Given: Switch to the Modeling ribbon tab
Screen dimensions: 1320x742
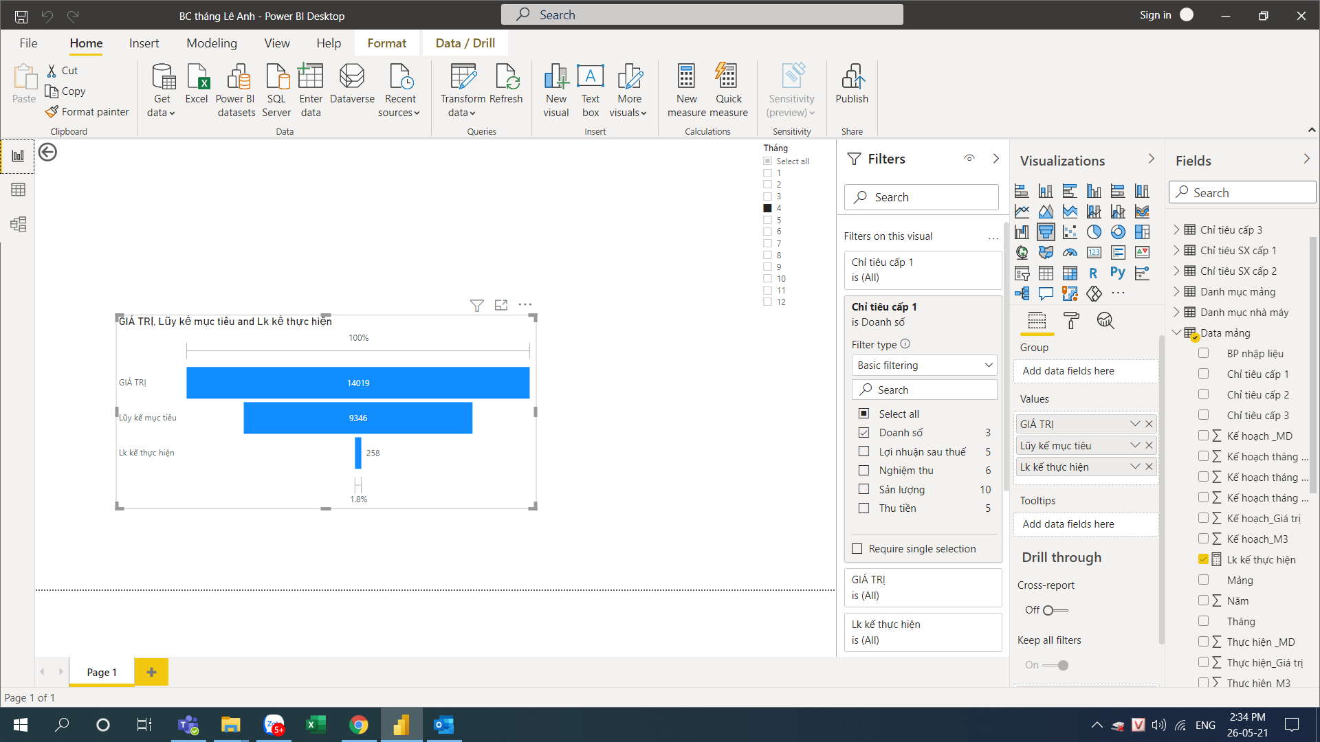Looking at the screenshot, I should (x=212, y=43).
